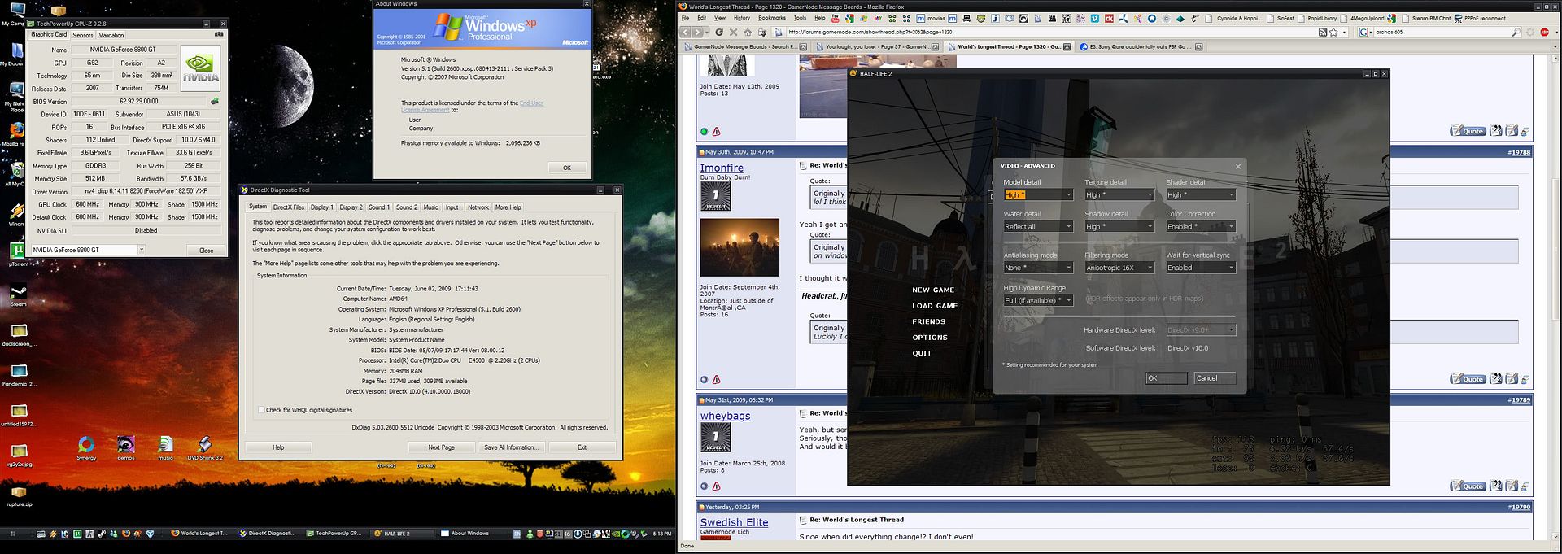Click the Firefox Stop loading button
This screenshot has width=1562, height=554.
coord(733,33)
